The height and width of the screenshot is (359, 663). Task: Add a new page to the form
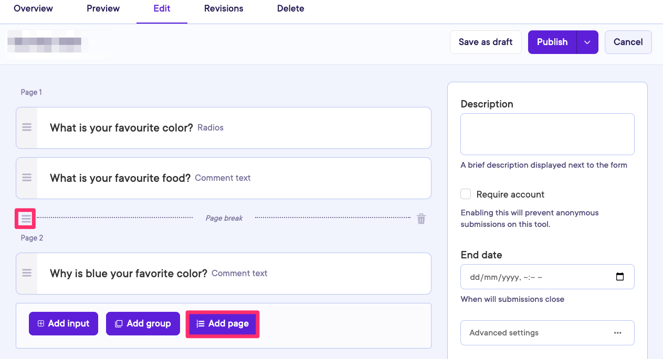(223, 323)
